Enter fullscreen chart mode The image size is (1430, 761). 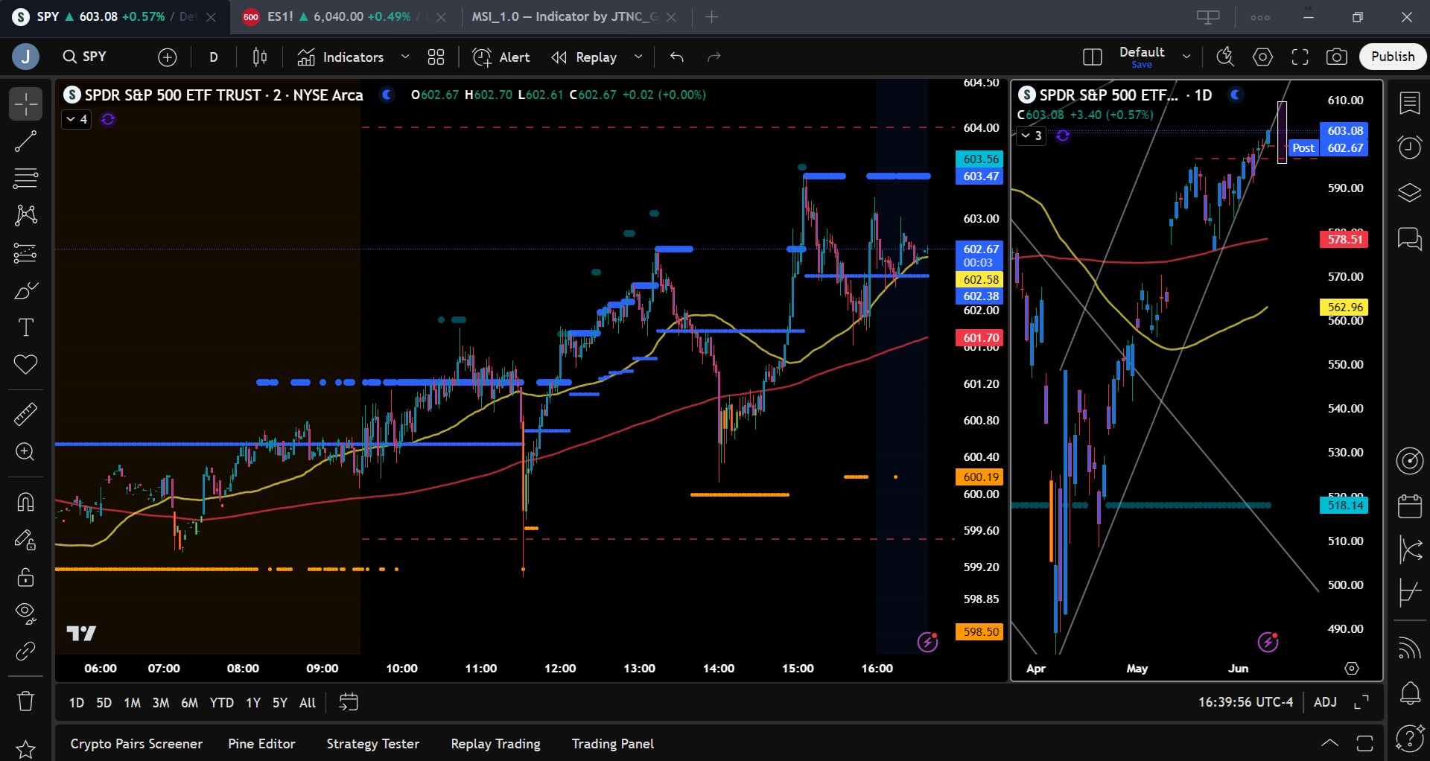tap(1300, 57)
